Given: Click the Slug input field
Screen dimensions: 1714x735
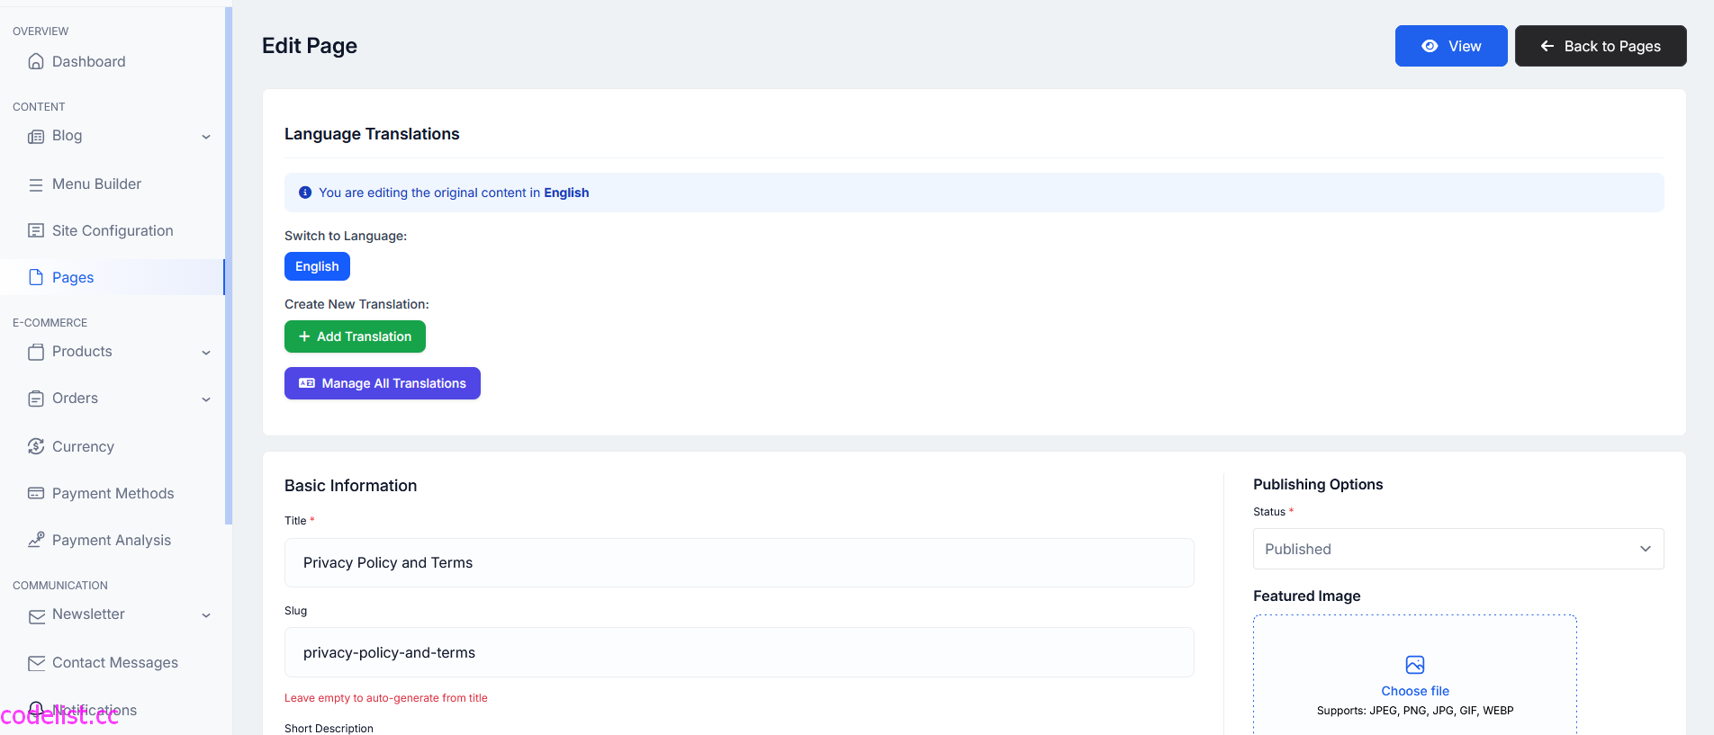Looking at the screenshot, I should [x=739, y=652].
